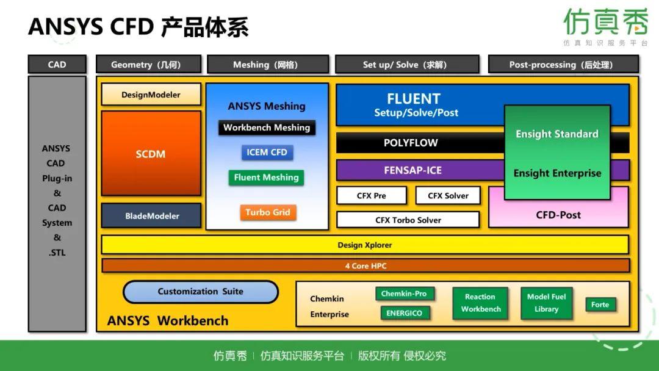The width and height of the screenshot is (659, 371).
Task: Toggle the Ensight Standard option
Action: click(556, 134)
